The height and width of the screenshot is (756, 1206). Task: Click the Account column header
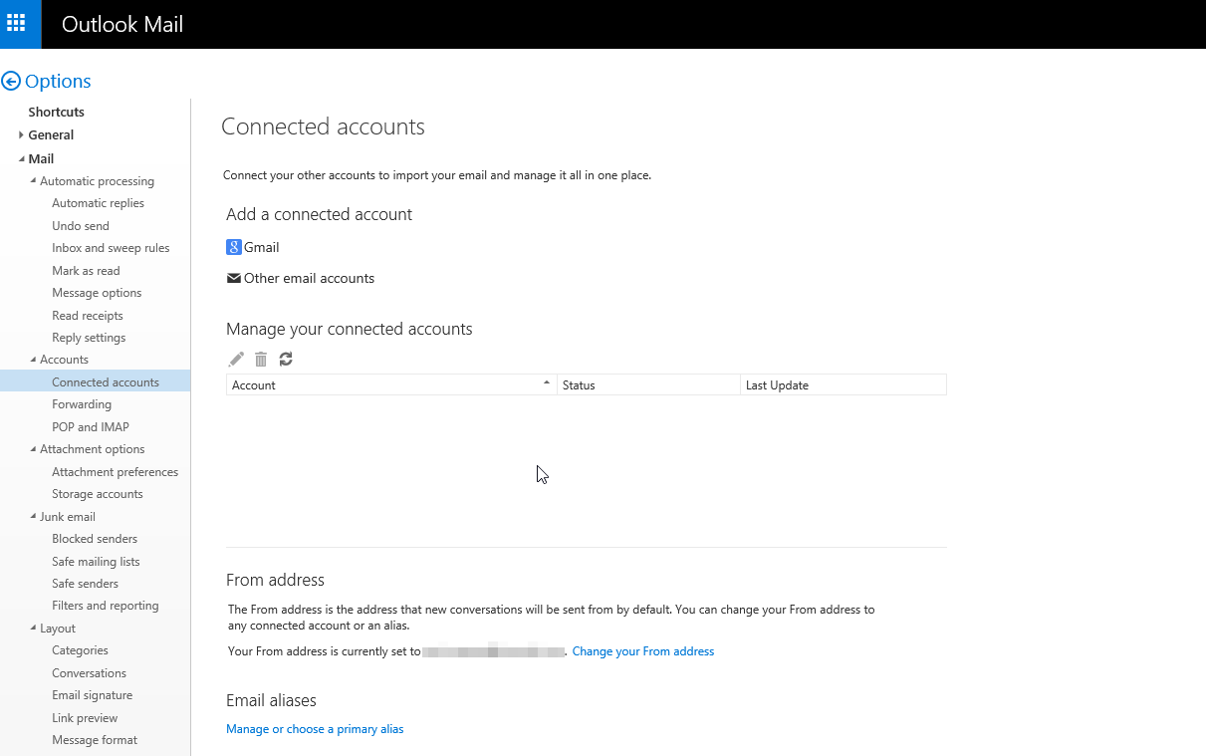[391, 385]
